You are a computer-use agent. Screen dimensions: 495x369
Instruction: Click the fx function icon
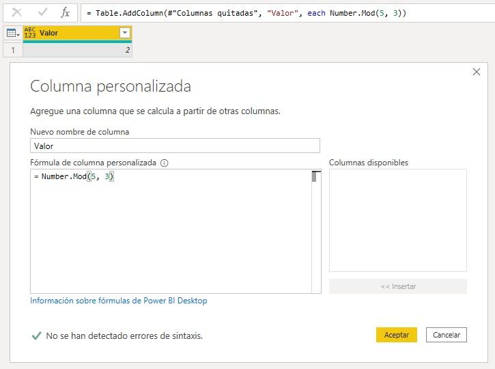point(65,12)
